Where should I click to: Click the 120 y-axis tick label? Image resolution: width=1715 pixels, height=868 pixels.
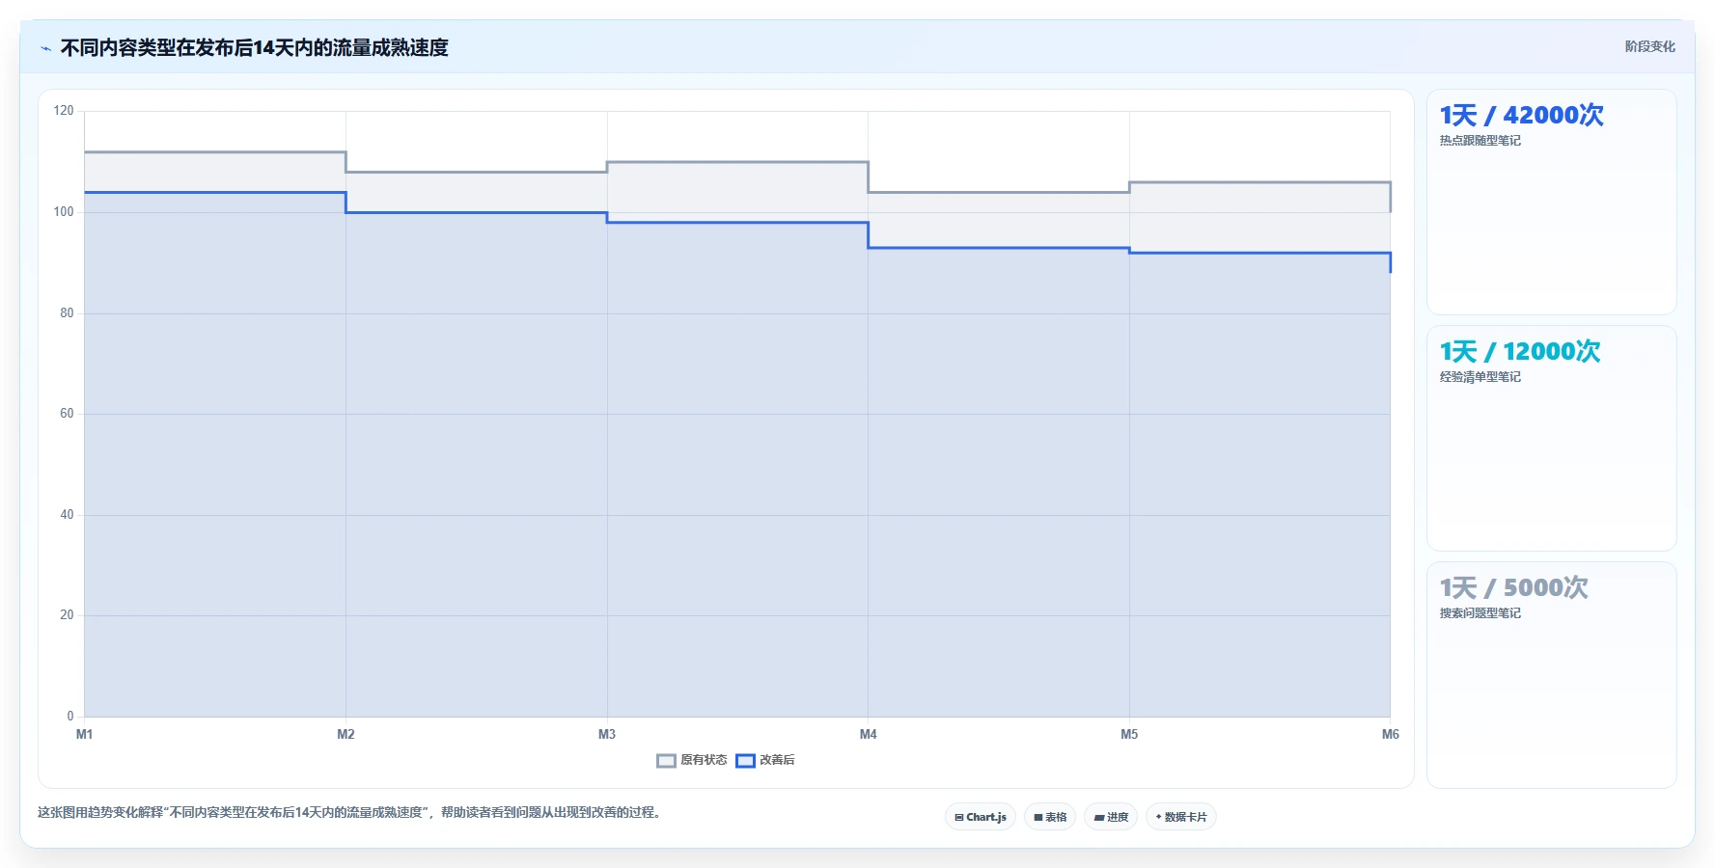[x=64, y=111]
